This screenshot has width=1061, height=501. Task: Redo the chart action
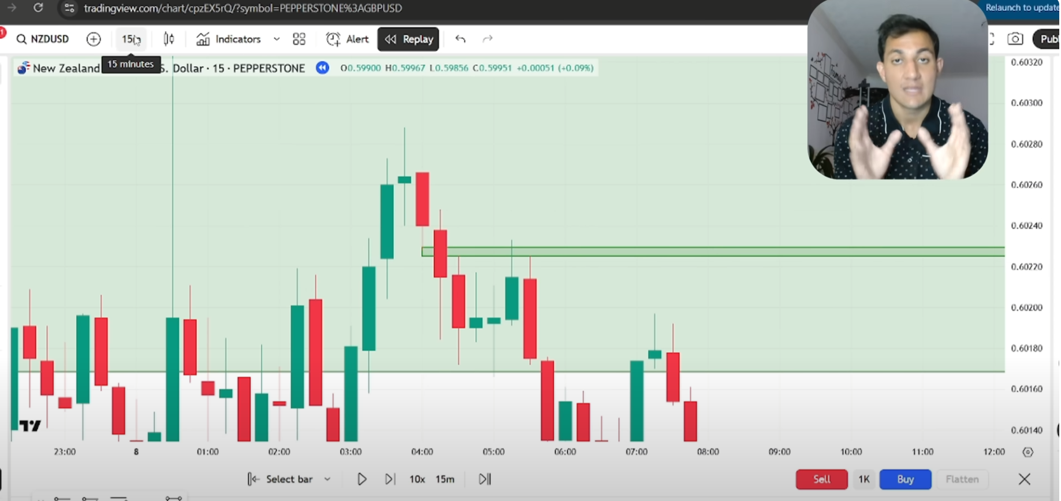487,39
